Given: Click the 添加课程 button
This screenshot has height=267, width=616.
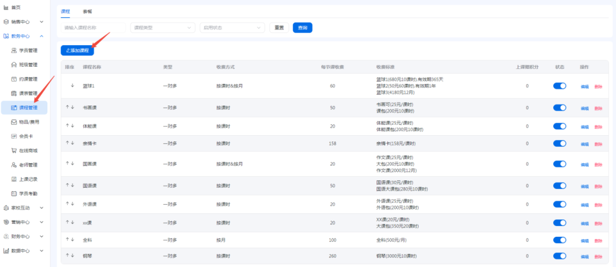Looking at the screenshot, I should [x=78, y=50].
